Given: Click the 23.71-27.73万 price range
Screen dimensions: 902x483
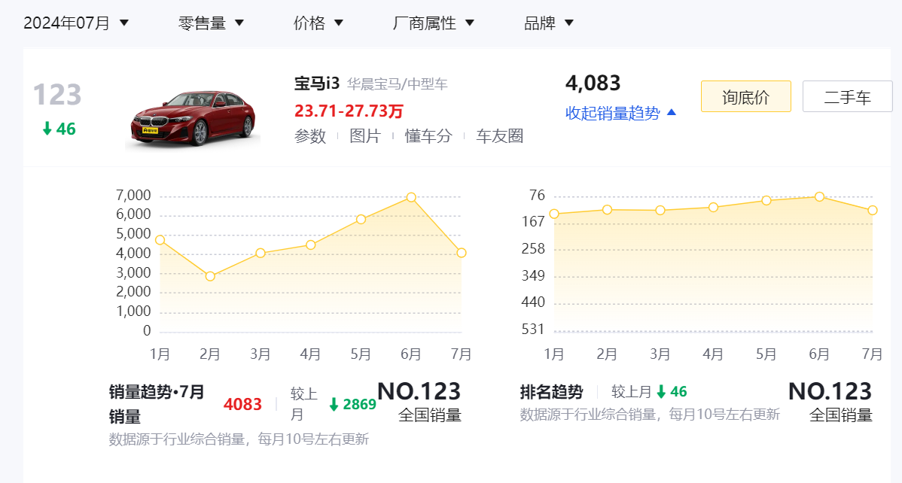Looking at the screenshot, I should pyautogui.click(x=349, y=111).
